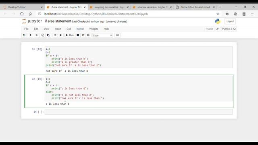Click the 'Last Checkpoint: an hour ago' text
Image resolution: width=258 pixels, height=145 pixels.
(x=88, y=21)
